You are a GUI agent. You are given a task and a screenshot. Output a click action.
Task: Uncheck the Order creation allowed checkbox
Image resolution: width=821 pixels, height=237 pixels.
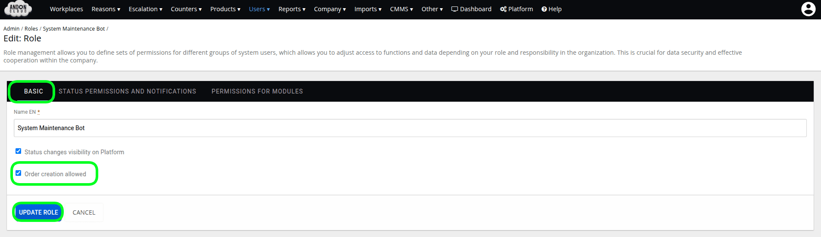coord(18,173)
